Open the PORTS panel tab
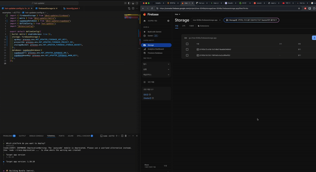 pos(62,136)
